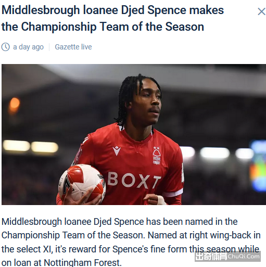Click the orange stadium light in photo
The image size is (266, 267).
point(15,105)
